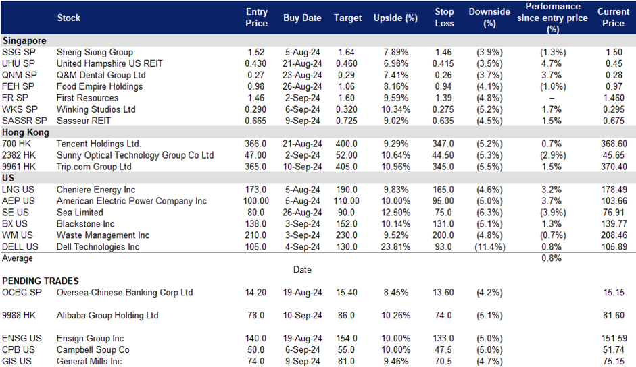636x367 pixels.
Task: Click Tencent Holdings Ltd. name
Action: (99, 144)
